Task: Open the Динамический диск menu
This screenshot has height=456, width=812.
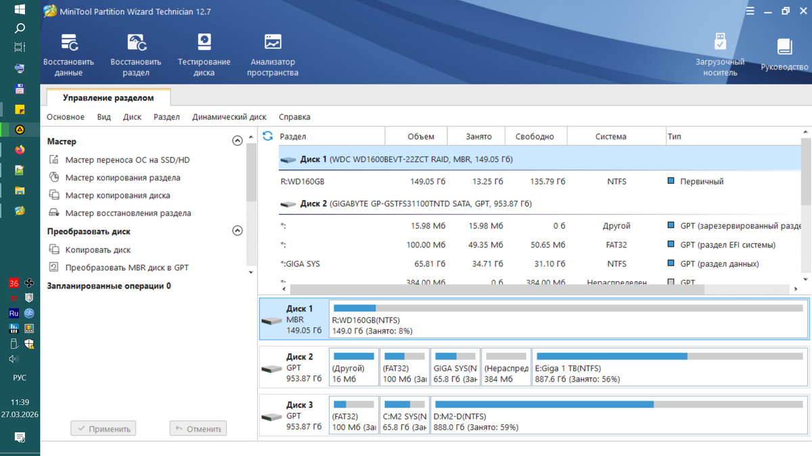Action: 229,117
